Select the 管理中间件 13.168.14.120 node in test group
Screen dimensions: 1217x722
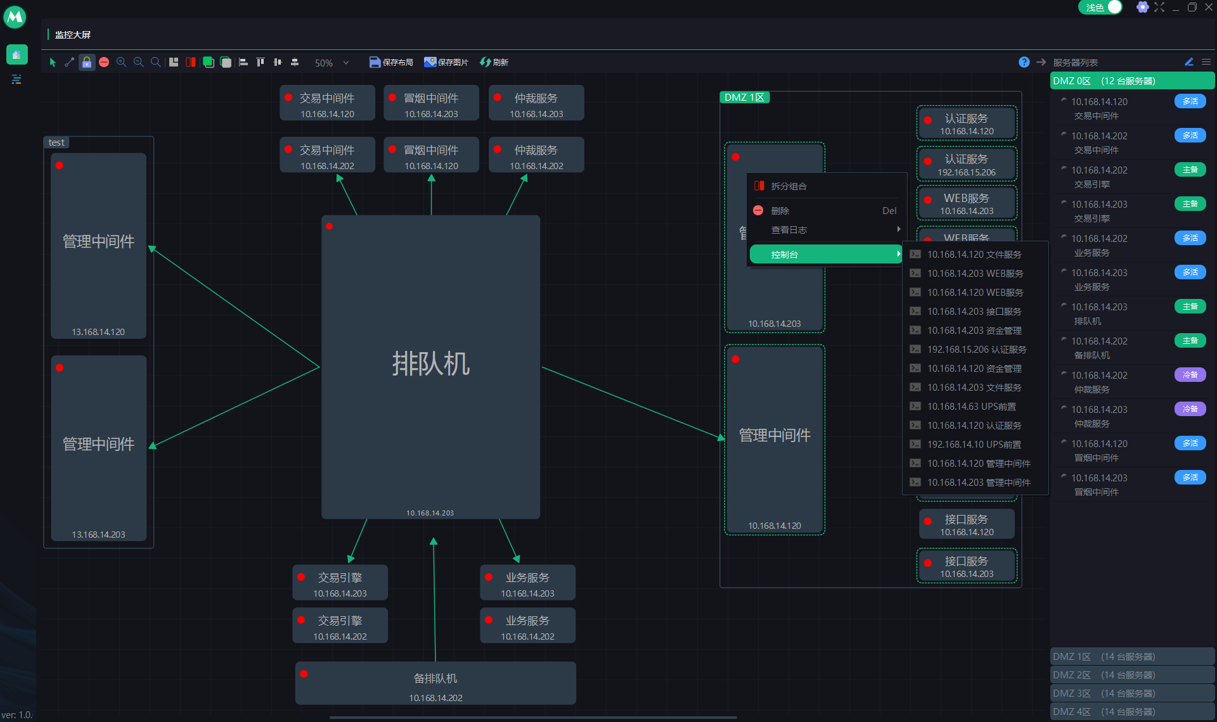(x=98, y=246)
